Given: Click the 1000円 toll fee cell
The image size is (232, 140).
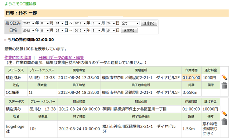Looking at the screenshot, I should 211,78.
